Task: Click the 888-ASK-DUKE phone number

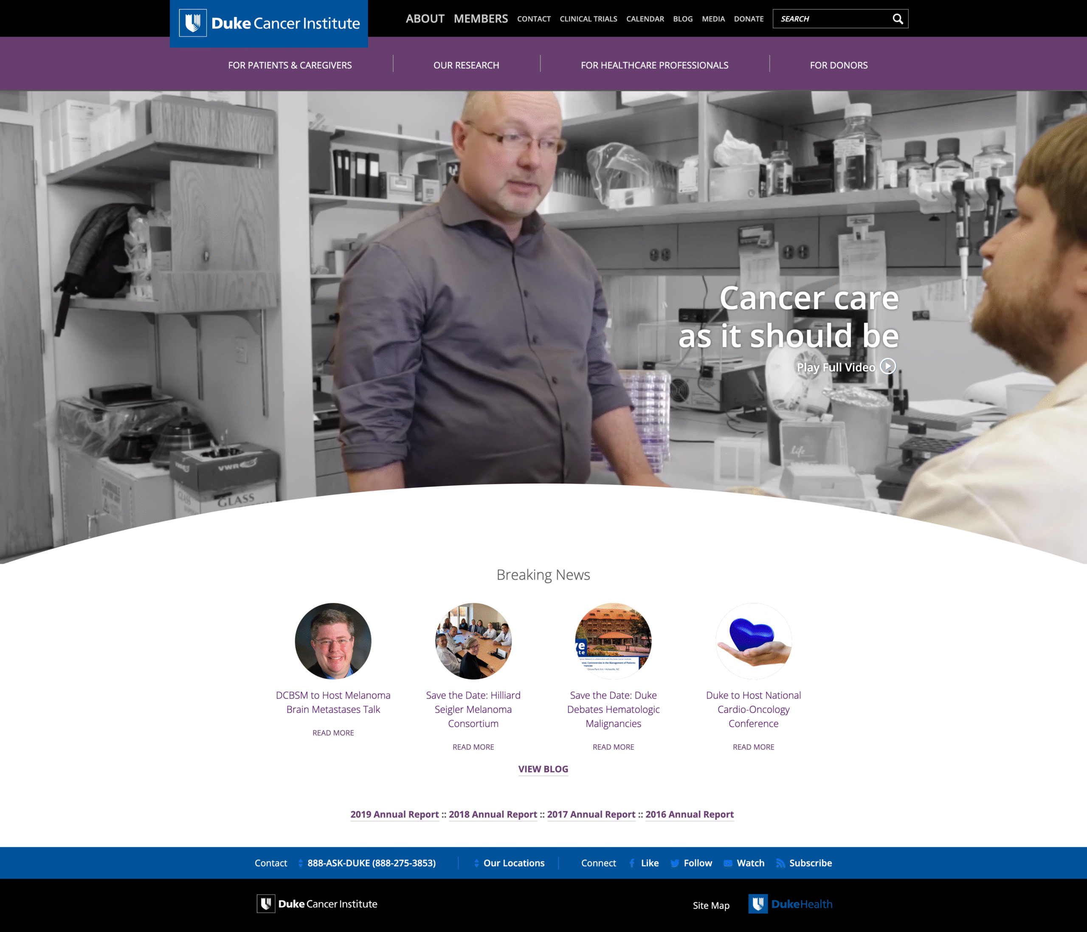Action: coord(372,863)
